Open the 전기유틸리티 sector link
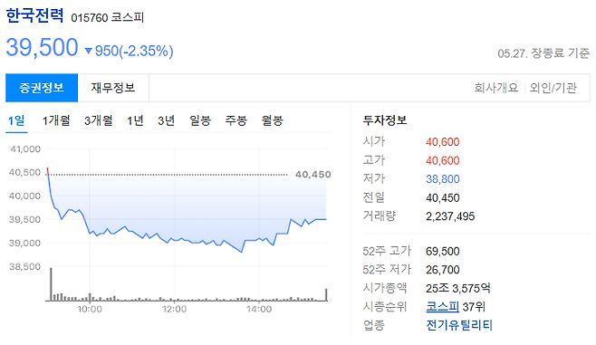Image resolution: width=596 pixels, height=345 pixels. pyautogui.click(x=459, y=325)
